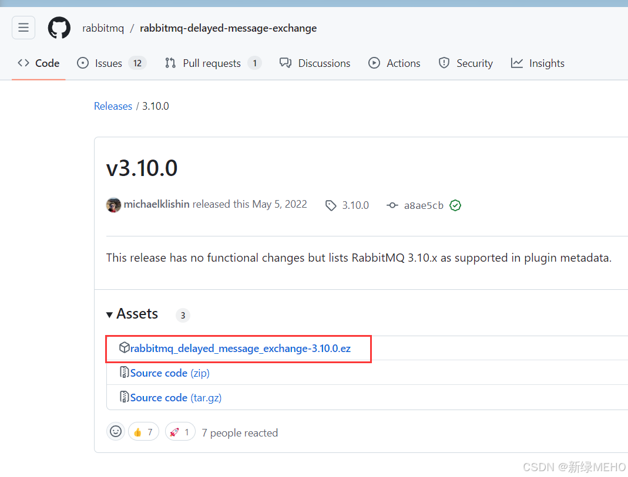The height and width of the screenshot is (477, 628).
Task: Click the GitHub logo icon
Action: (x=59, y=28)
